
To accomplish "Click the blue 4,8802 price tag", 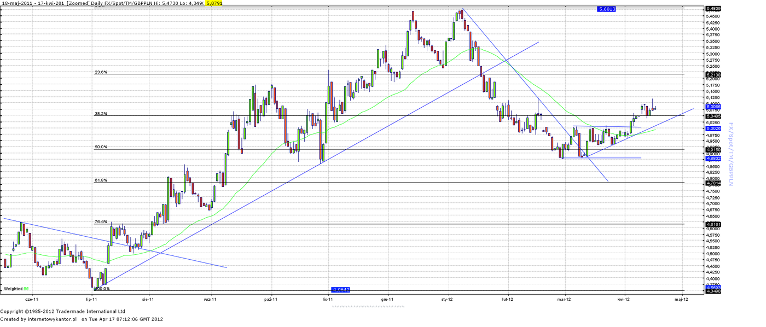I will tap(713, 158).
